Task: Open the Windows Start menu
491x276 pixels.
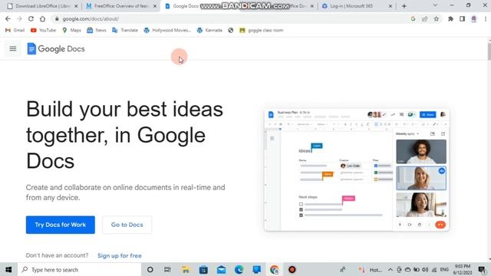Action: tap(8, 269)
